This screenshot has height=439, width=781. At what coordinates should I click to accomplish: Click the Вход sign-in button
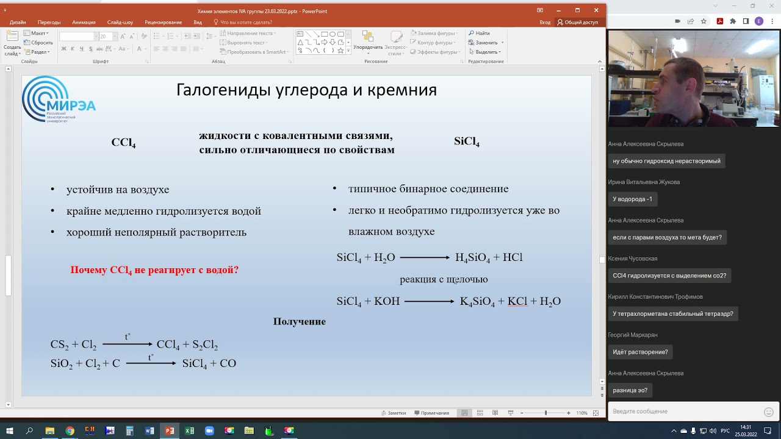pos(545,22)
